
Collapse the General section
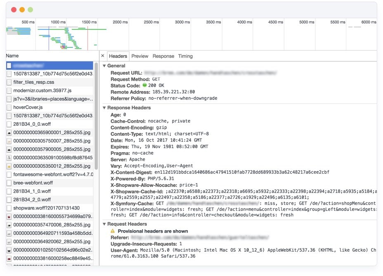[x=104, y=66]
